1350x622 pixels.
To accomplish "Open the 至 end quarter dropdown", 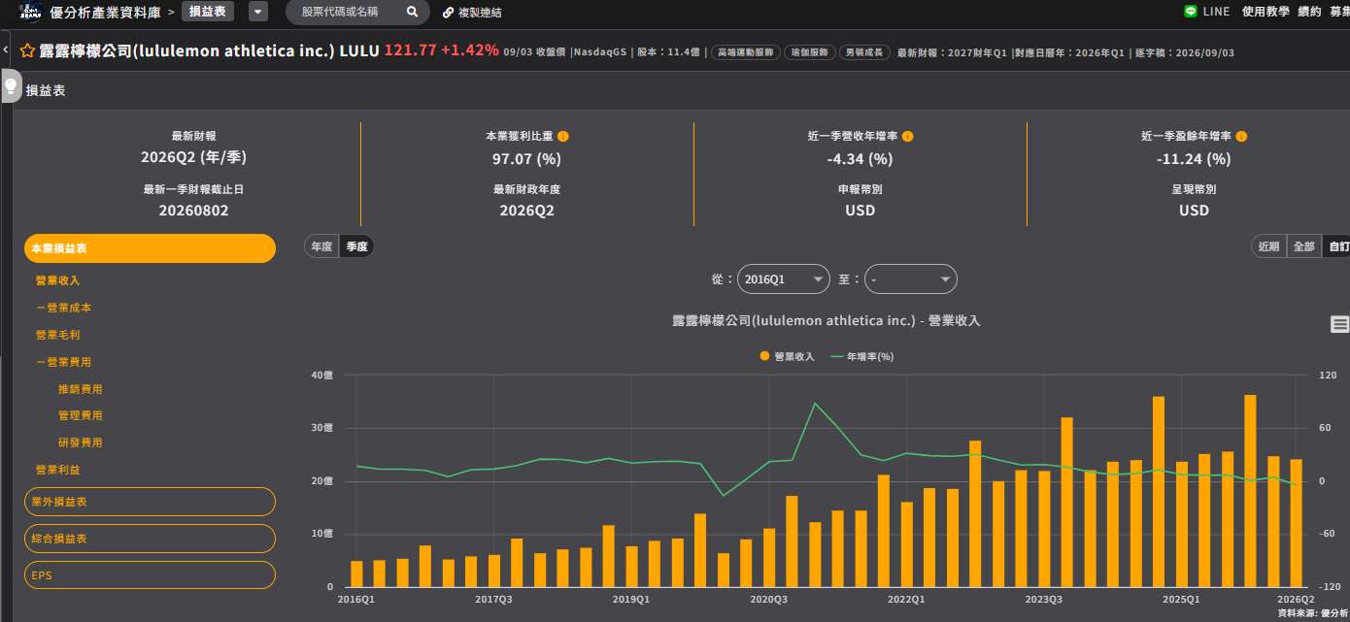I will pyautogui.click(x=911, y=278).
